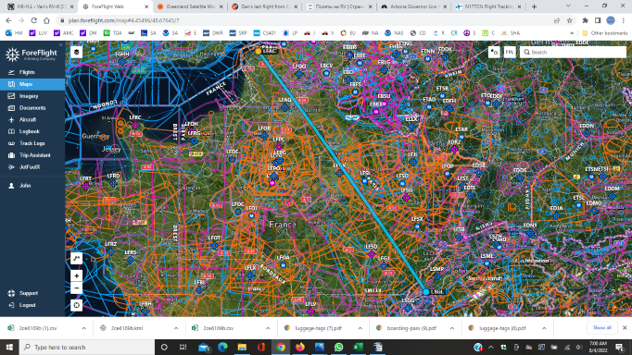The height and width of the screenshot is (355, 632).
Task: Expand options for boarding-pass (9).pdf download
Action: (x=452, y=328)
